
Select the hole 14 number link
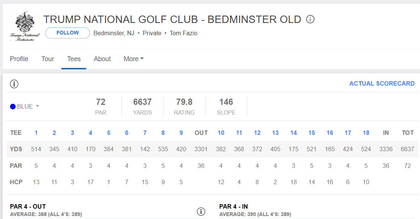[293, 133]
